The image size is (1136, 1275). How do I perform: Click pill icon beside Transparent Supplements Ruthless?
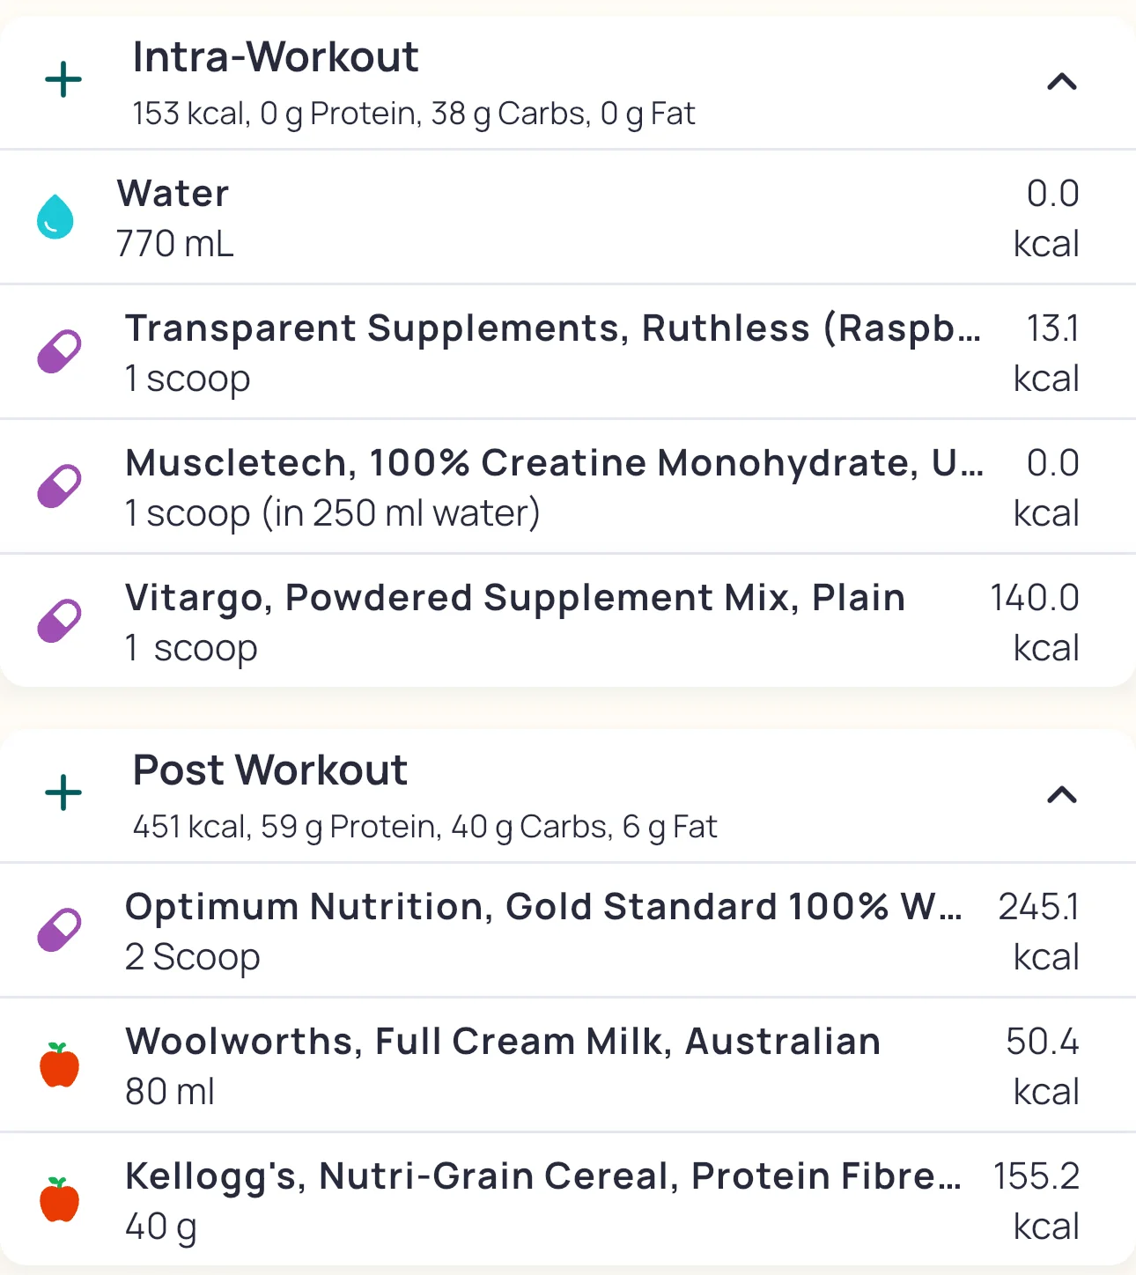[x=59, y=351]
